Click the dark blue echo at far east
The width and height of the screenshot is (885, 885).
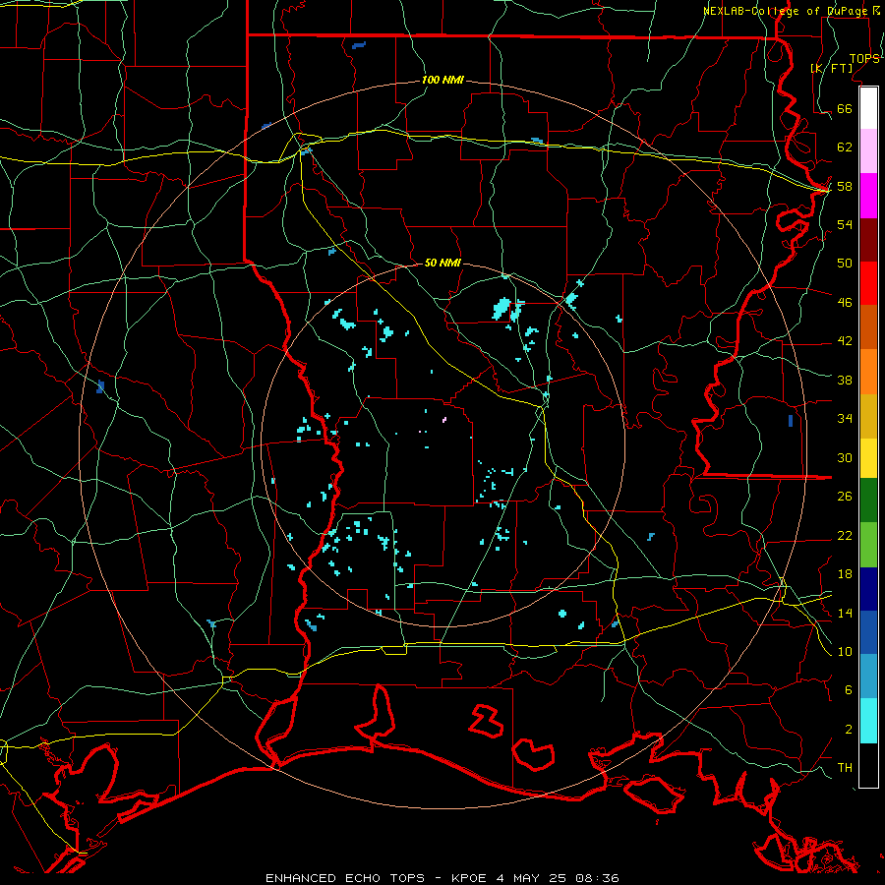click(791, 421)
